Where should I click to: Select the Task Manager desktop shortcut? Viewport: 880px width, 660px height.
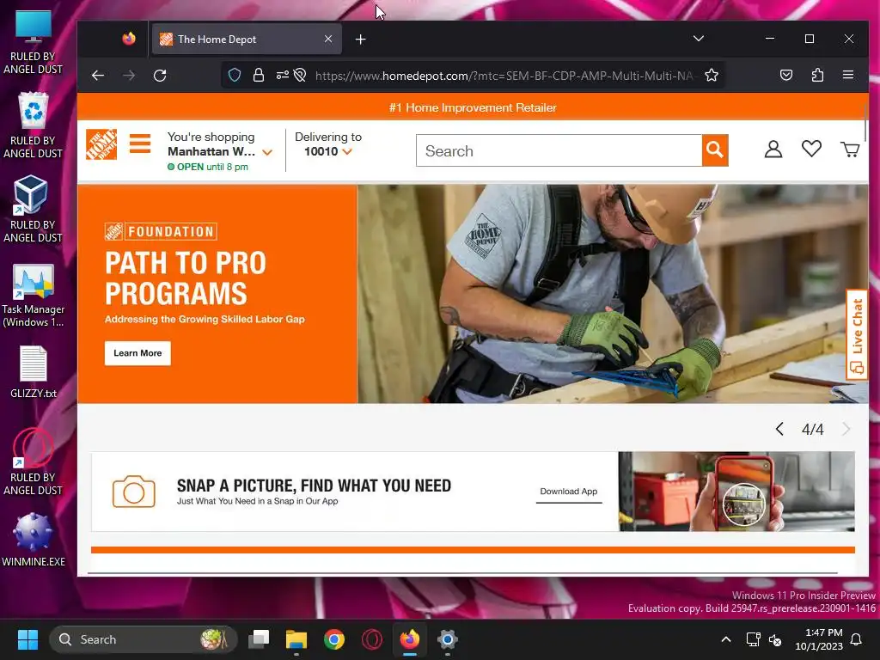pos(34,296)
